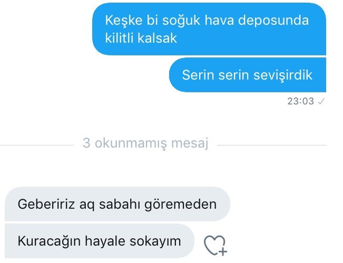The height and width of the screenshot is (263, 343).
Task: Click 'kilitli kalsak' text in blue bubble
Action: point(141,38)
